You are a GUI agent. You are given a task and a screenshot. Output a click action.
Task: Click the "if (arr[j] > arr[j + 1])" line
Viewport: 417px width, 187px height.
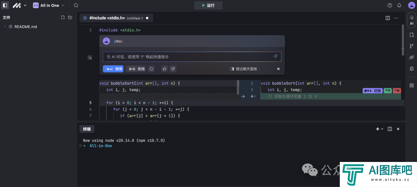pos(150,116)
